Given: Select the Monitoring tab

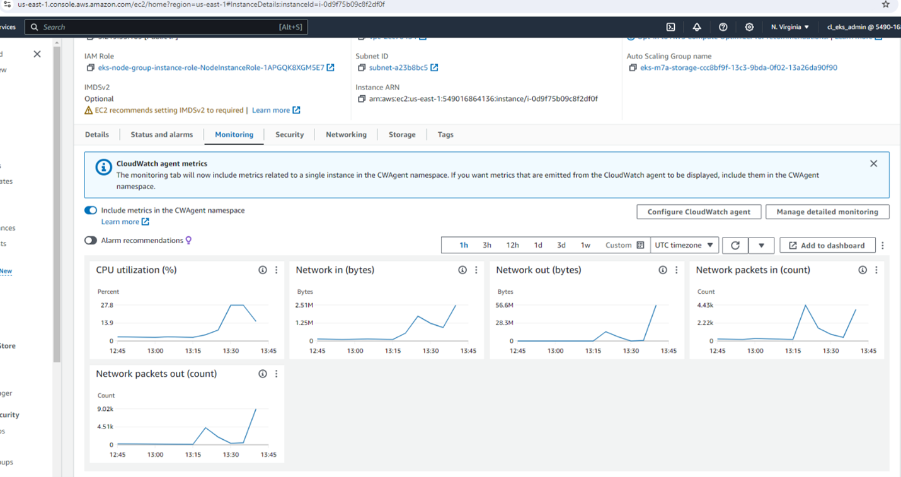Looking at the screenshot, I should click(x=234, y=134).
